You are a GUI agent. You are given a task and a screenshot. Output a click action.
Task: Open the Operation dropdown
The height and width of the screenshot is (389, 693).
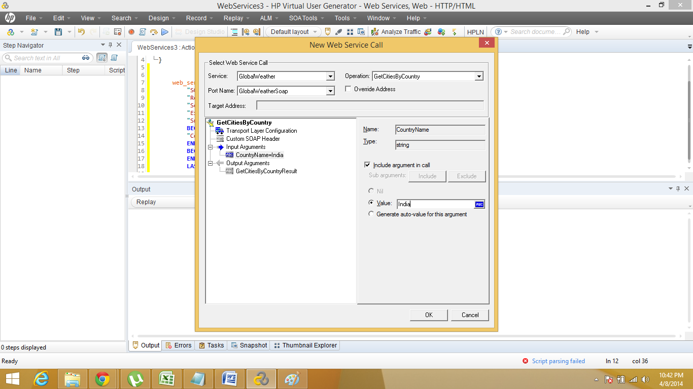coord(479,76)
